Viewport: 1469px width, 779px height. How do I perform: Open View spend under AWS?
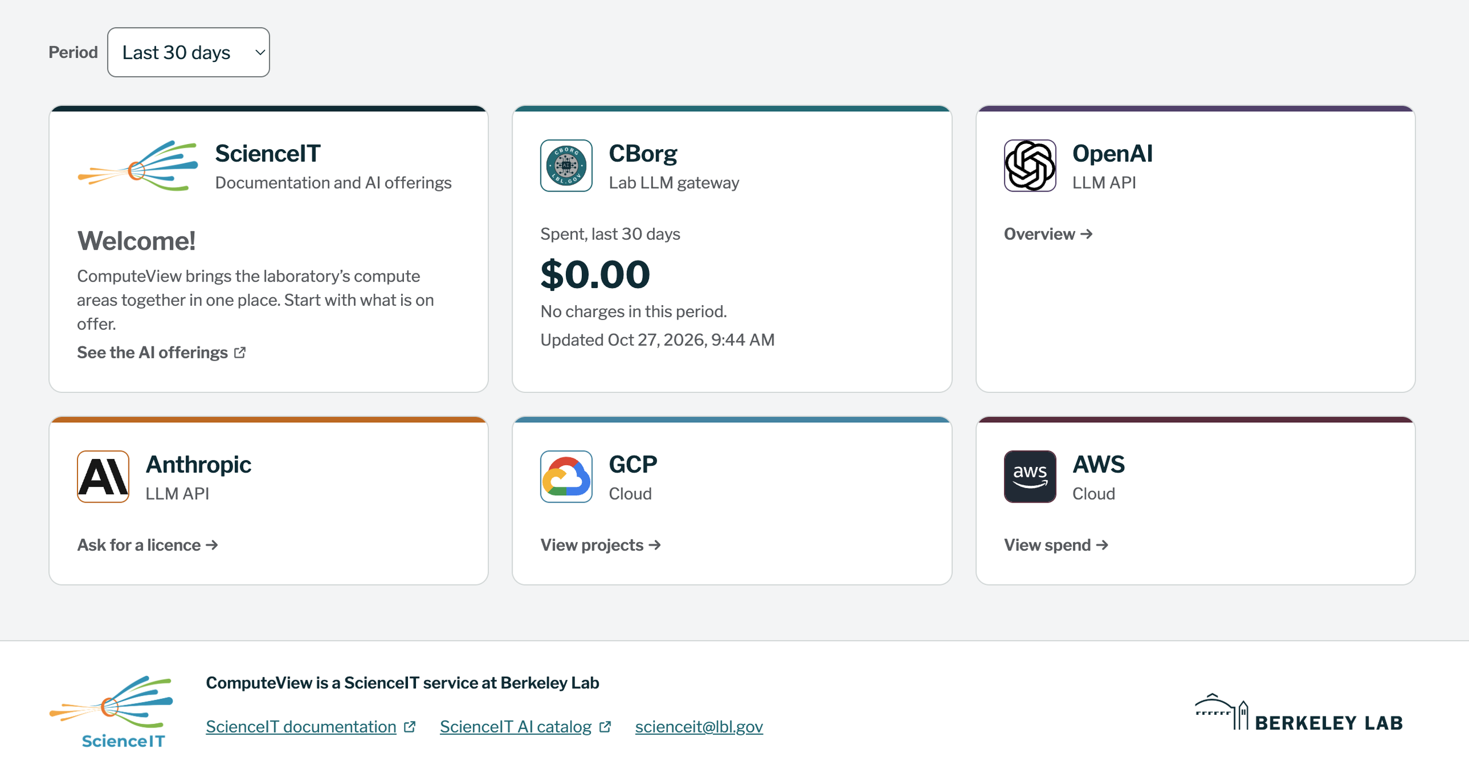click(1056, 545)
